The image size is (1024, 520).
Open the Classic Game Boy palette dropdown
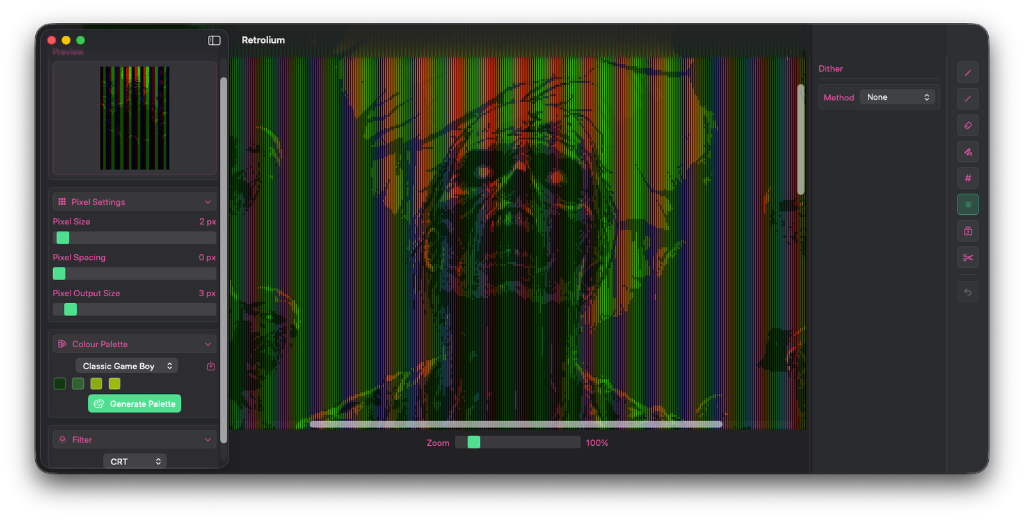click(127, 366)
